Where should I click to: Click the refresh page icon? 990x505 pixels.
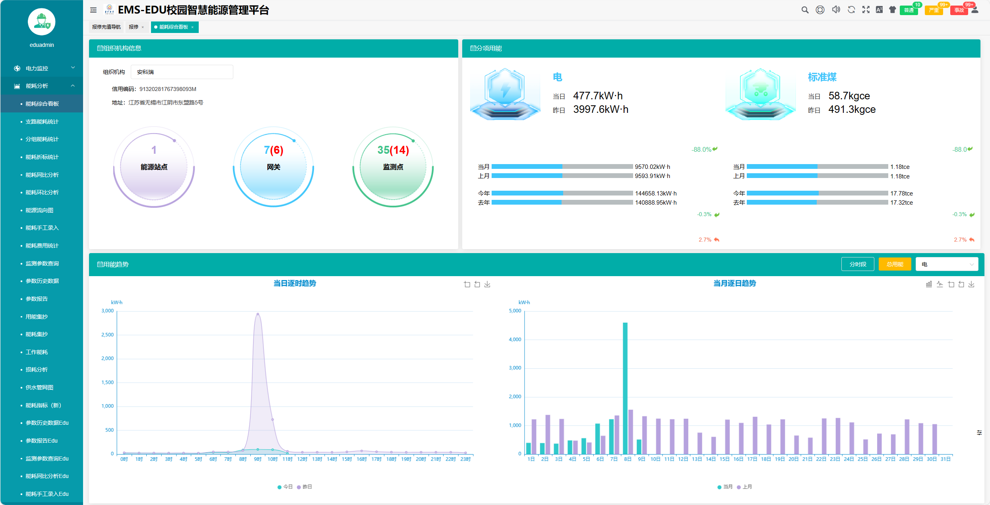[851, 10]
